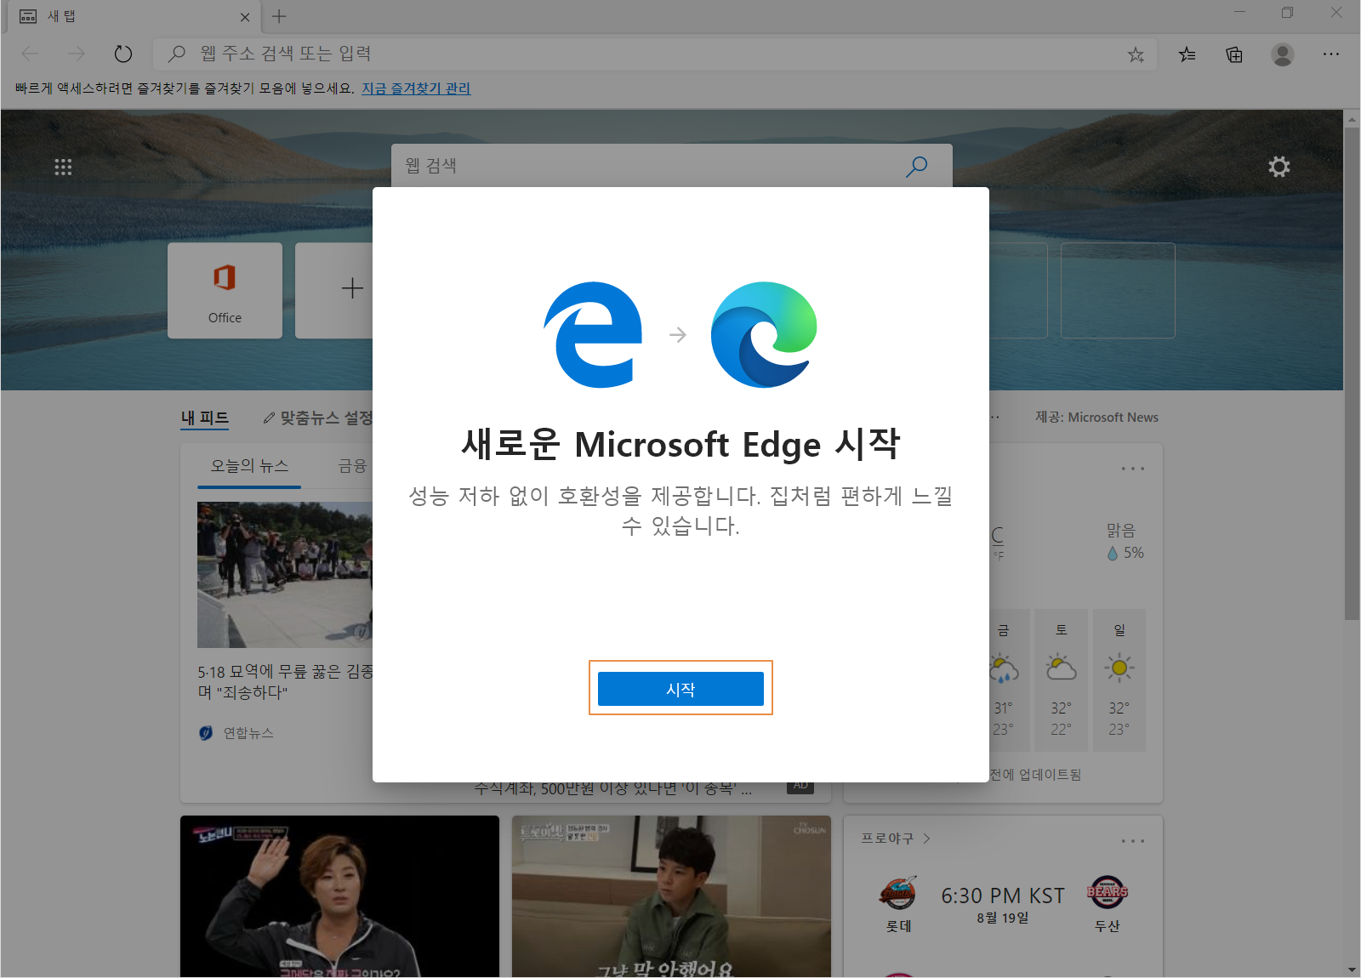The height and width of the screenshot is (978, 1361).
Task: Click the 롯데 team logo
Action: pos(898,893)
